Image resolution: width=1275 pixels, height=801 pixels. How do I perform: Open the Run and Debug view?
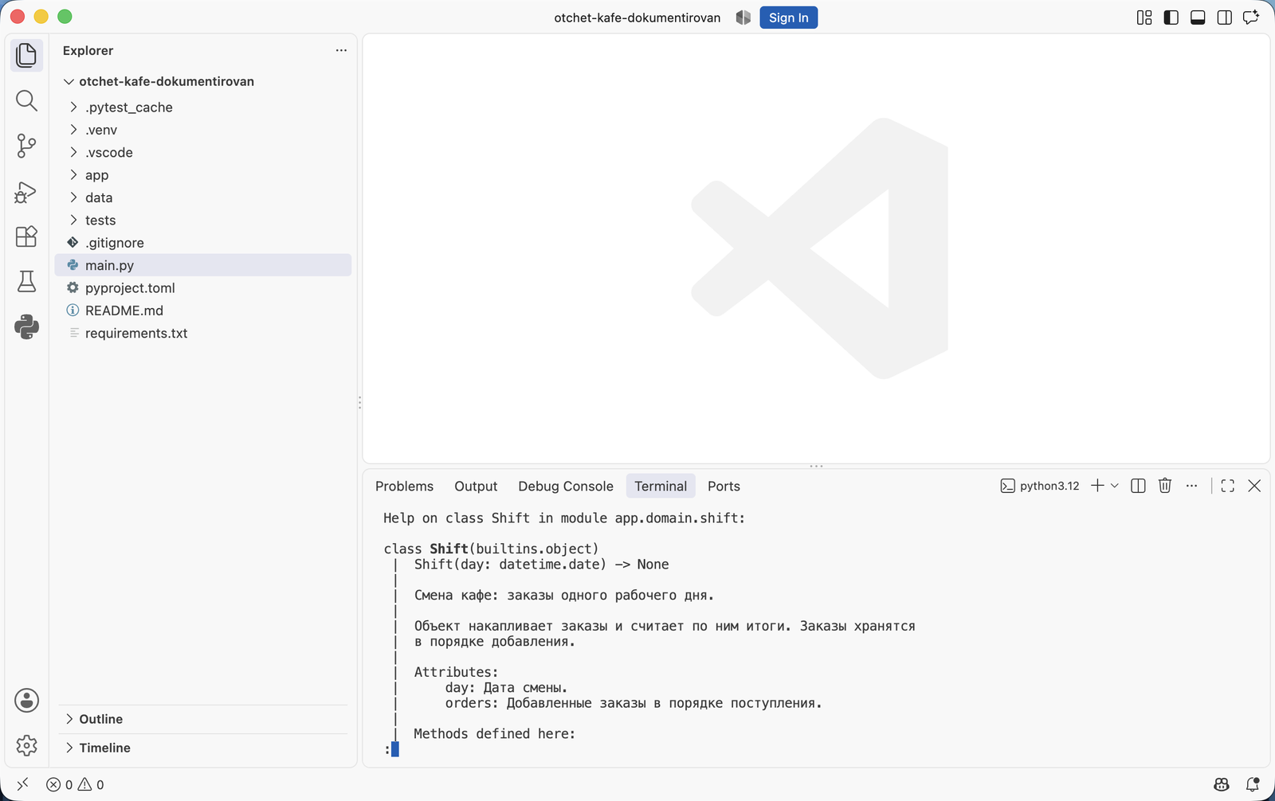[26, 192]
